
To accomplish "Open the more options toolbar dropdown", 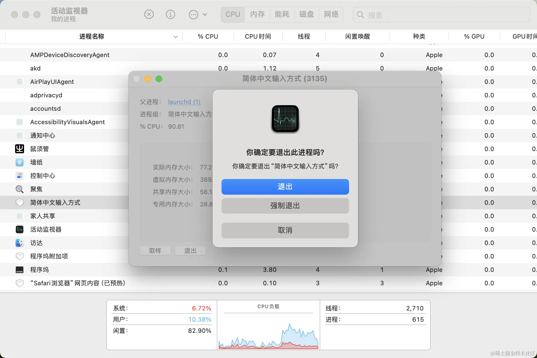I will [x=193, y=14].
